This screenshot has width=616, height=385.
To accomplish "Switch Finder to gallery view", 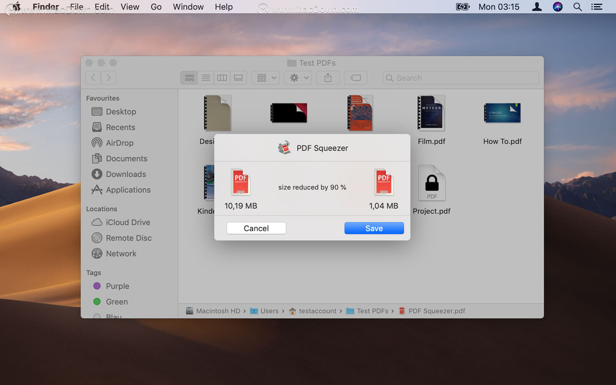I will [x=238, y=77].
